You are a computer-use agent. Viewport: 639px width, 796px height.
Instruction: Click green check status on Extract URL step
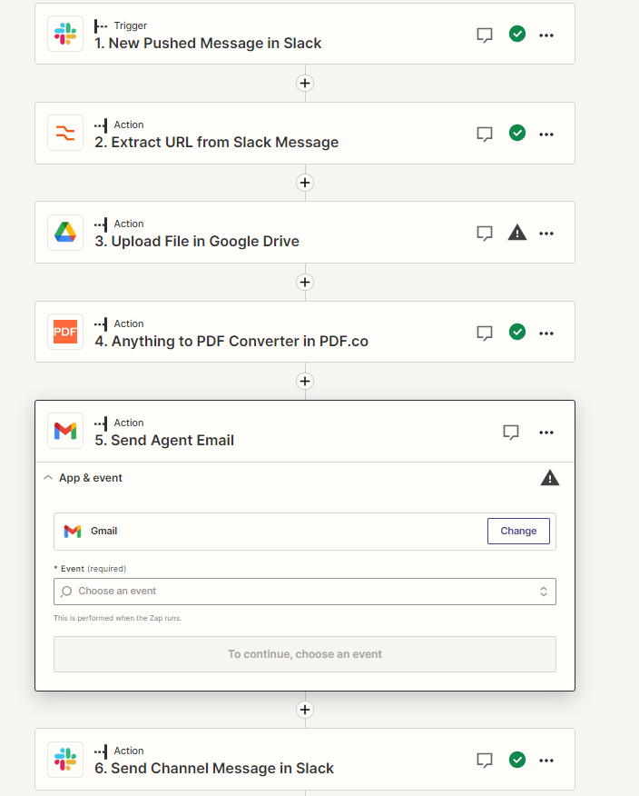(x=516, y=133)
